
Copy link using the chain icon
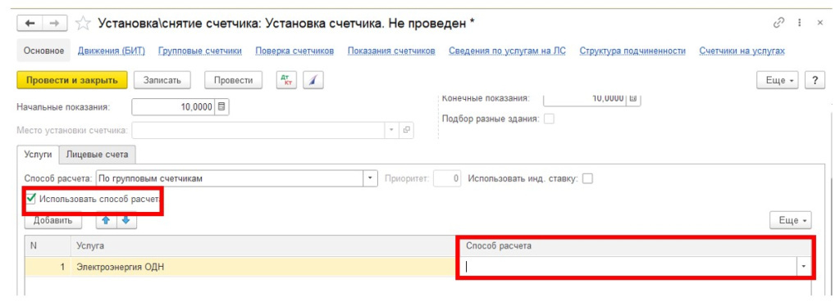pyautogui.click(x=779, y=23)
